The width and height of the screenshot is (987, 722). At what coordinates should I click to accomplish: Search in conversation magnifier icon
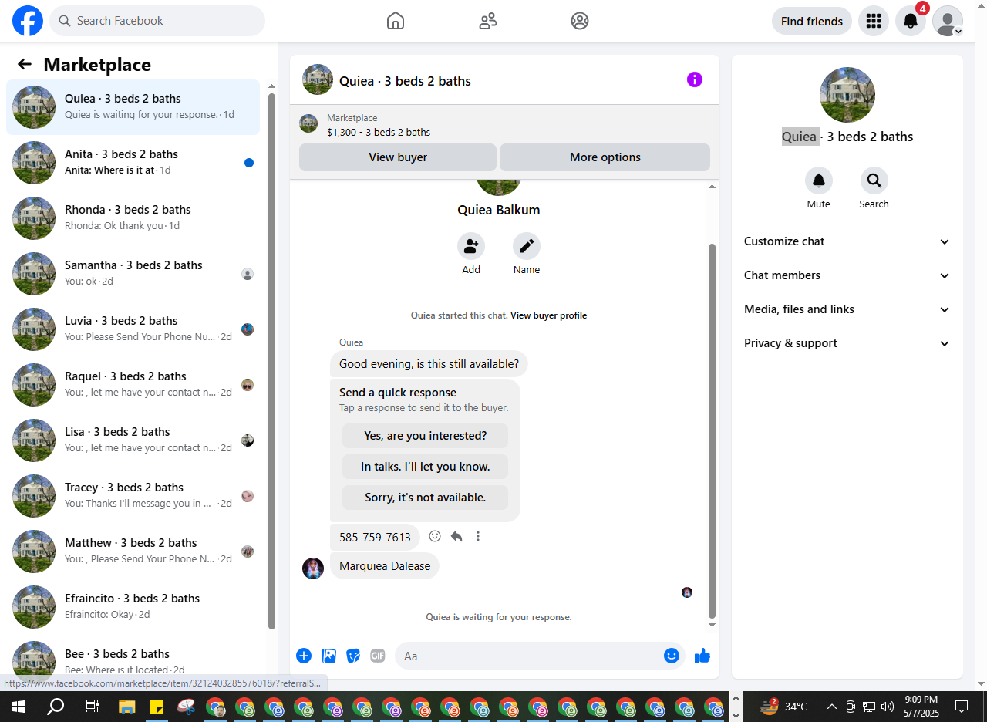(874, 180)
